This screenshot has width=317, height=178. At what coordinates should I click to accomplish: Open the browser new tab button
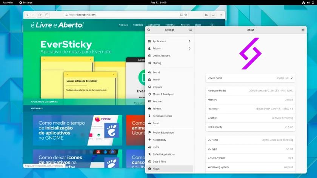coord(47,15)
